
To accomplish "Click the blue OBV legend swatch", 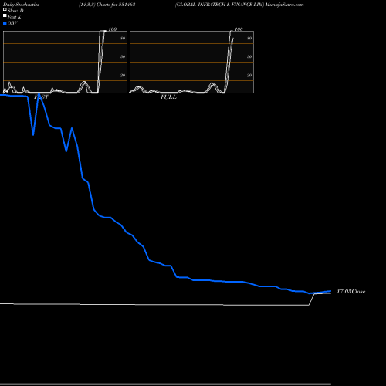I will click(5, 23).
